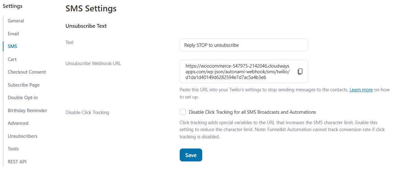Follow the Learn more link
Image resolution: width=393 pixels, height=170 pixels.
(361, 90)
